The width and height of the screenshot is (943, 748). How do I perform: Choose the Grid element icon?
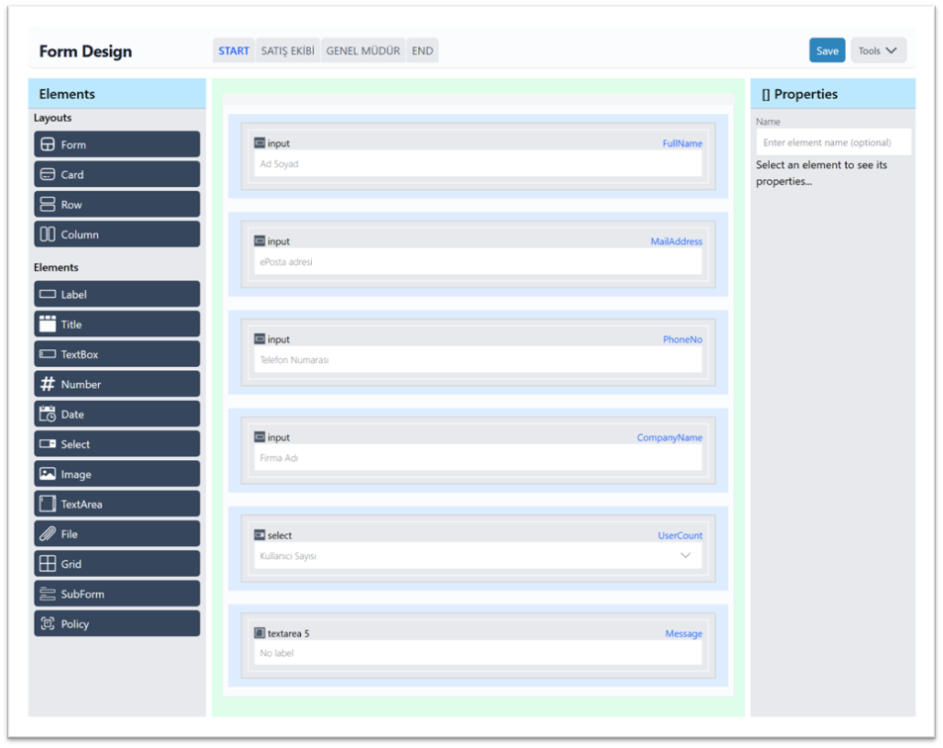click(x=48, y=564)
